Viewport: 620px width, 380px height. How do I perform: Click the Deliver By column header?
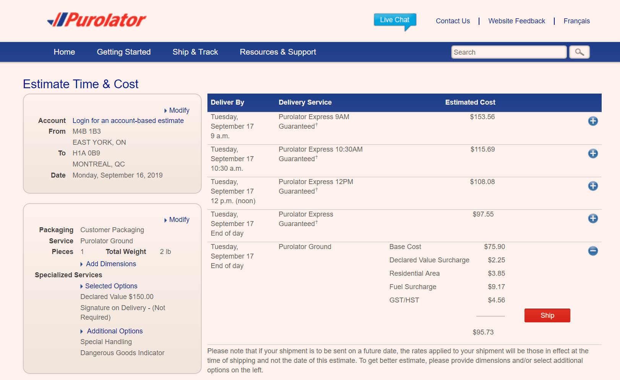[227, 102]
